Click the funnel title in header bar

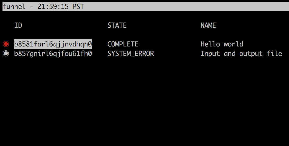point(14,6)
